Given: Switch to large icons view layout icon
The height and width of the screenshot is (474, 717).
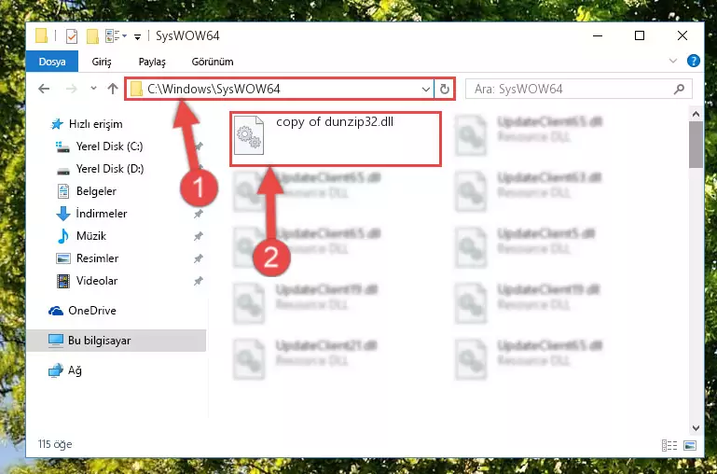Looking at the screenshot, I should click(690, 445).
